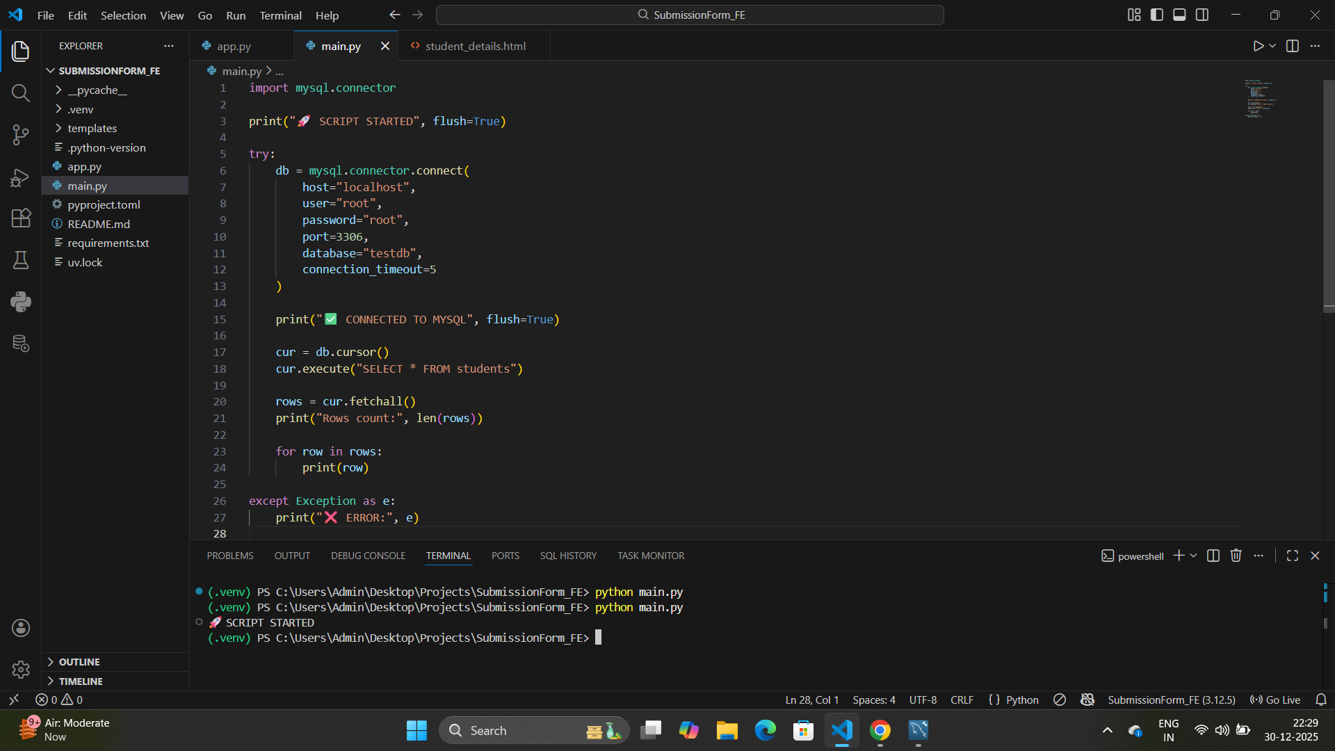Run Python file with play button
The height and width of the screenshot is (751, 1335).
(x=1258, y=46)
